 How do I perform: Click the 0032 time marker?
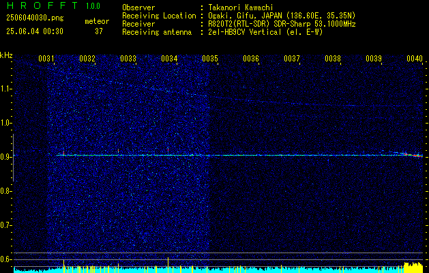[87, 59]
